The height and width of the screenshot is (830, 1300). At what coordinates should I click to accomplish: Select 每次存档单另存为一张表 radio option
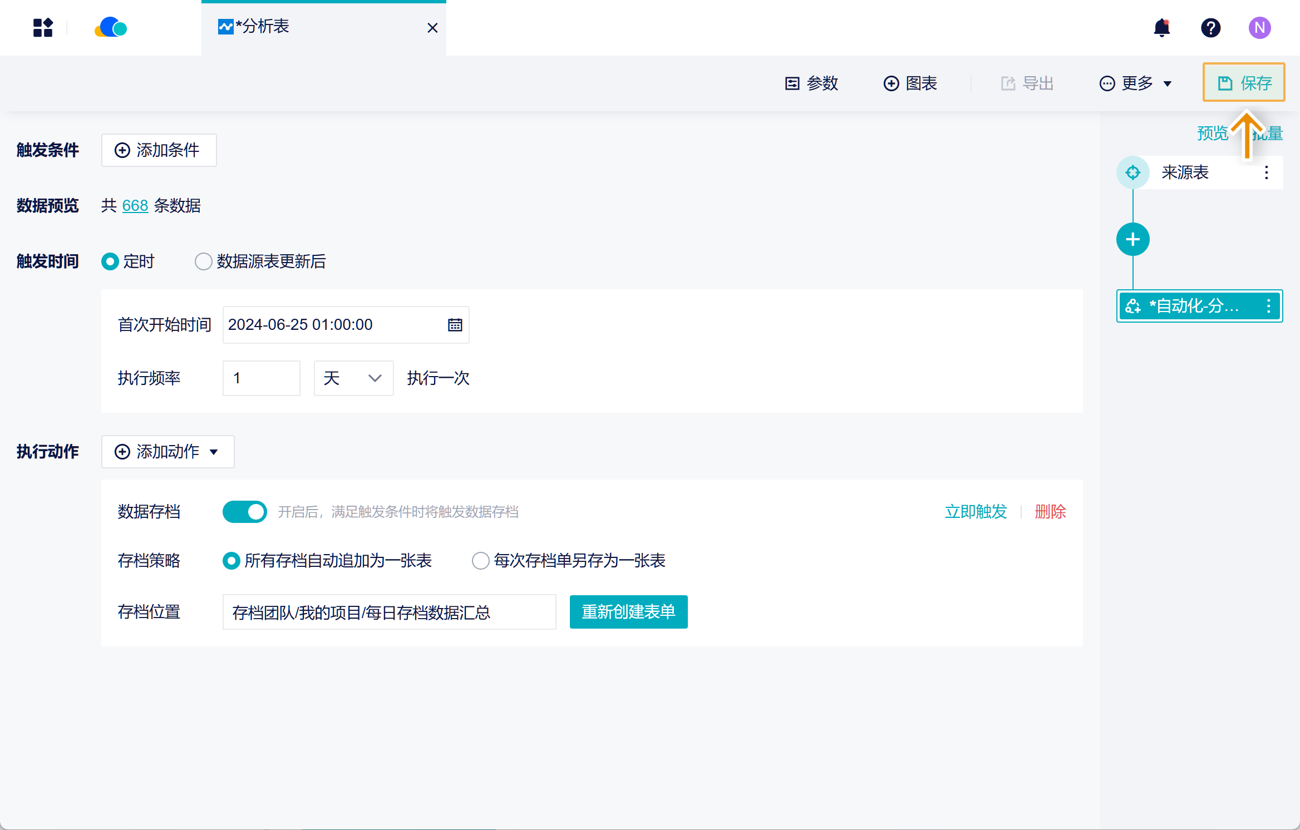click(x=481, y=561)
